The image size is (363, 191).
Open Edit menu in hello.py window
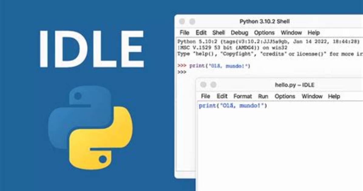222,96
